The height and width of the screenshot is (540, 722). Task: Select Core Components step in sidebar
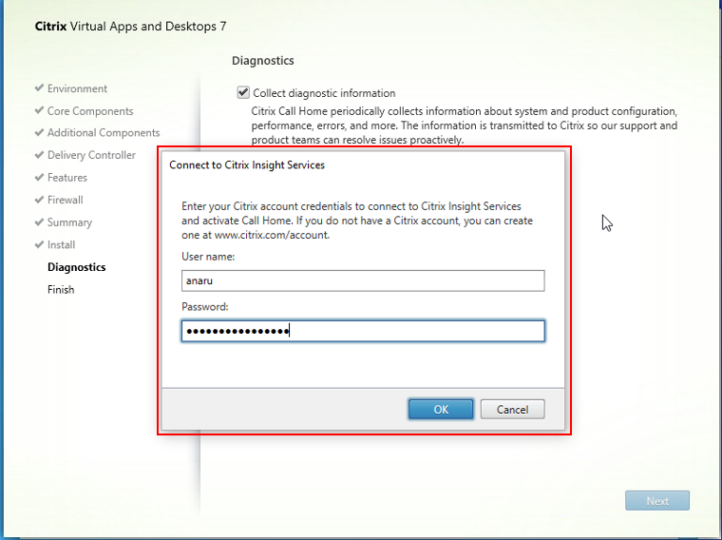point(90,111)
